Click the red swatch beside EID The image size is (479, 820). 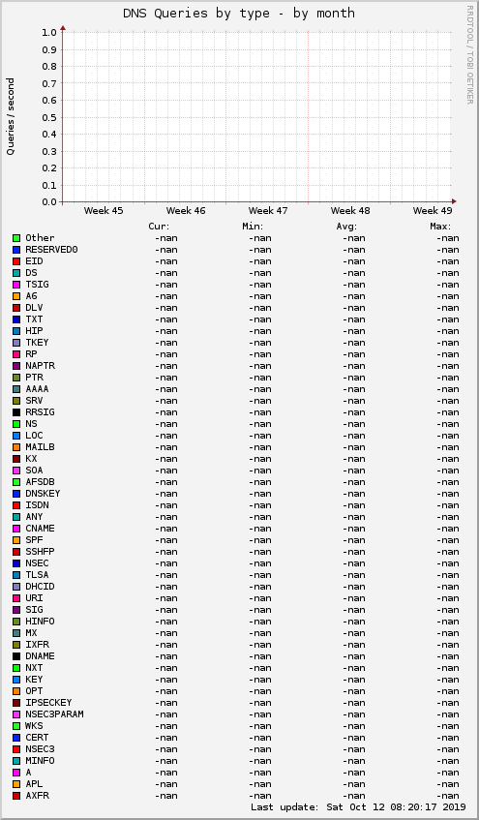click(16, 261)
